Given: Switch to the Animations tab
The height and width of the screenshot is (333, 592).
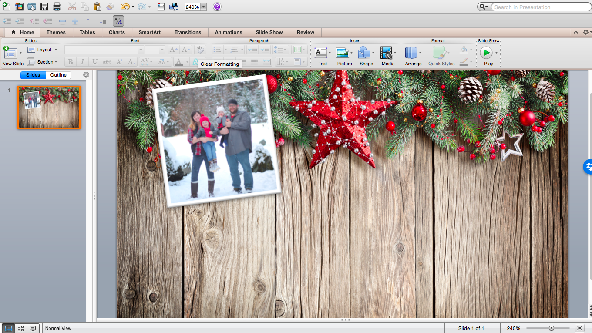Looking at the screenshot, I should coord(229,32).
